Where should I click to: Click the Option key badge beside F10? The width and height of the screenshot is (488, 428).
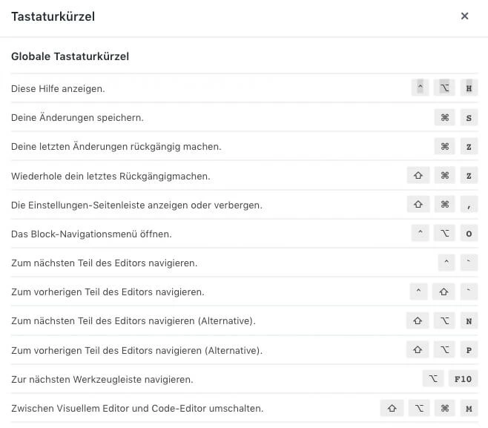click(x=433, y=379)
